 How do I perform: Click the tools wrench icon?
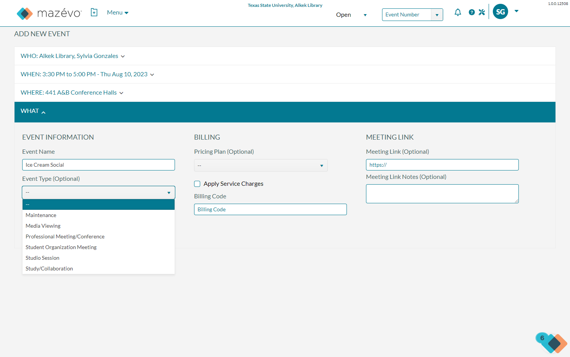tap(482, 12)
